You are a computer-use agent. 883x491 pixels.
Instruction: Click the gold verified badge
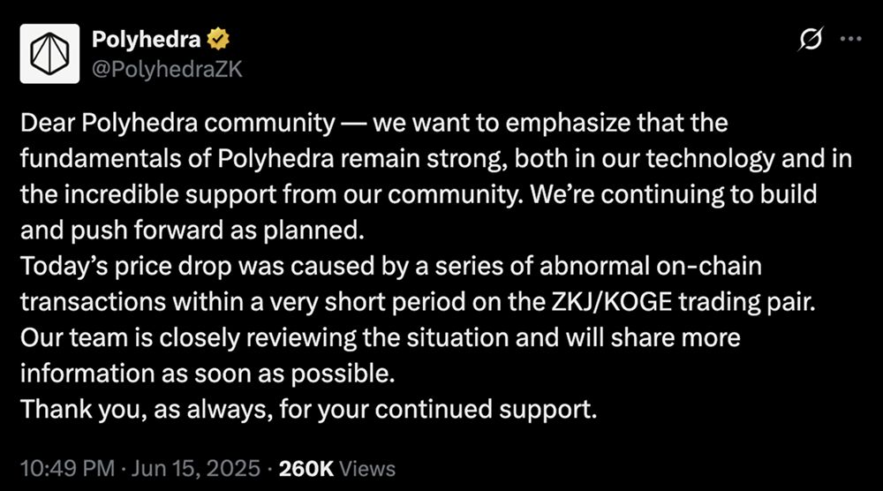(217, 39)
